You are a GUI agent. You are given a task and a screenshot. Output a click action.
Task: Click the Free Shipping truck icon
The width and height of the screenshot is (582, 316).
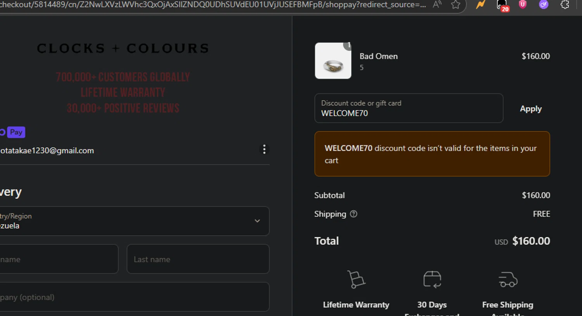tap(508, 279)
